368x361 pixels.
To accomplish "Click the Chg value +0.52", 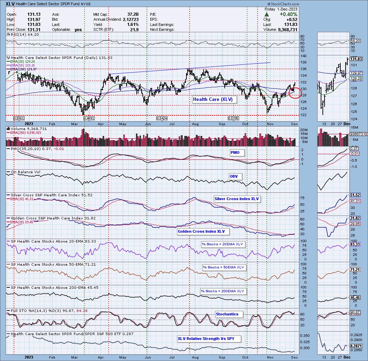I will [292, 20].
